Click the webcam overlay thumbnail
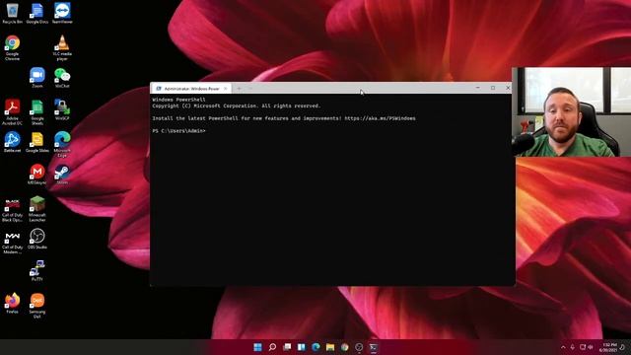The width and height of the screenshot is (631, 355). pyautogui.click(x=572, y=111)
